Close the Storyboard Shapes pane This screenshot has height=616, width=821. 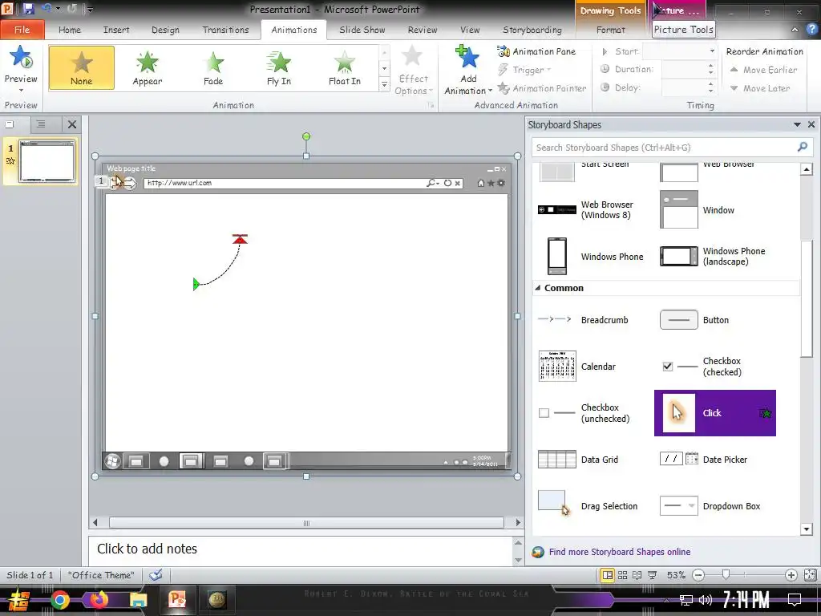[x=811, y=124]
